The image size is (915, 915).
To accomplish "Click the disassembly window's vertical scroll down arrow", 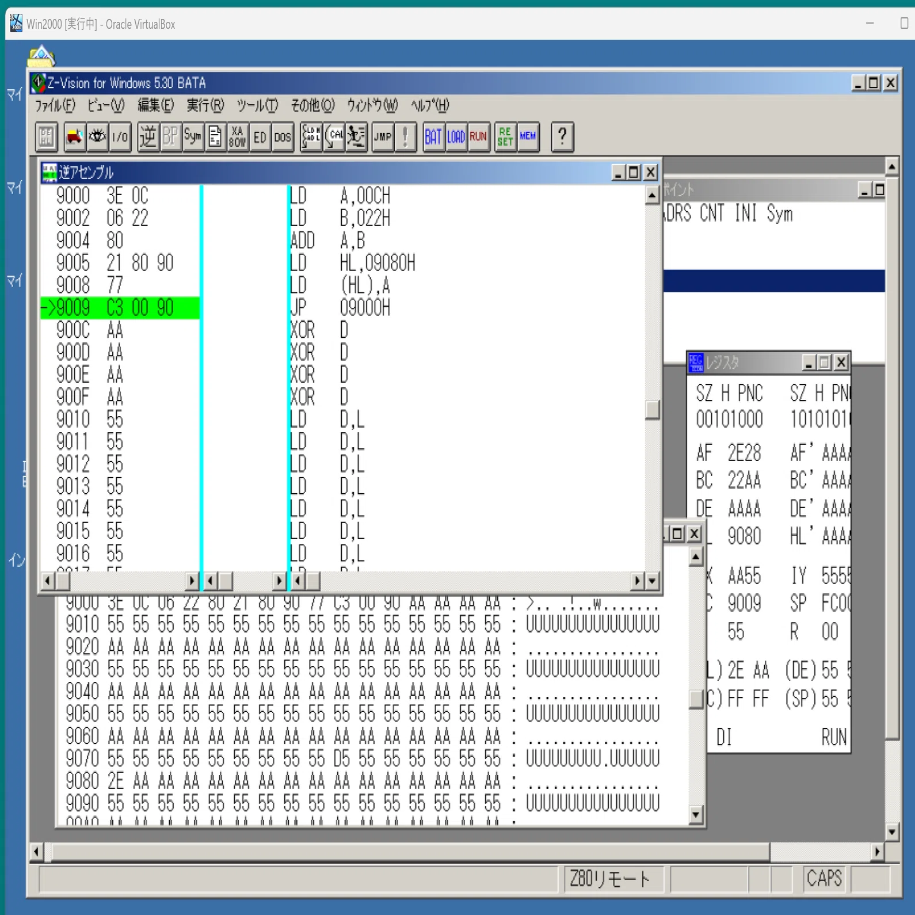I will (652, 581).
